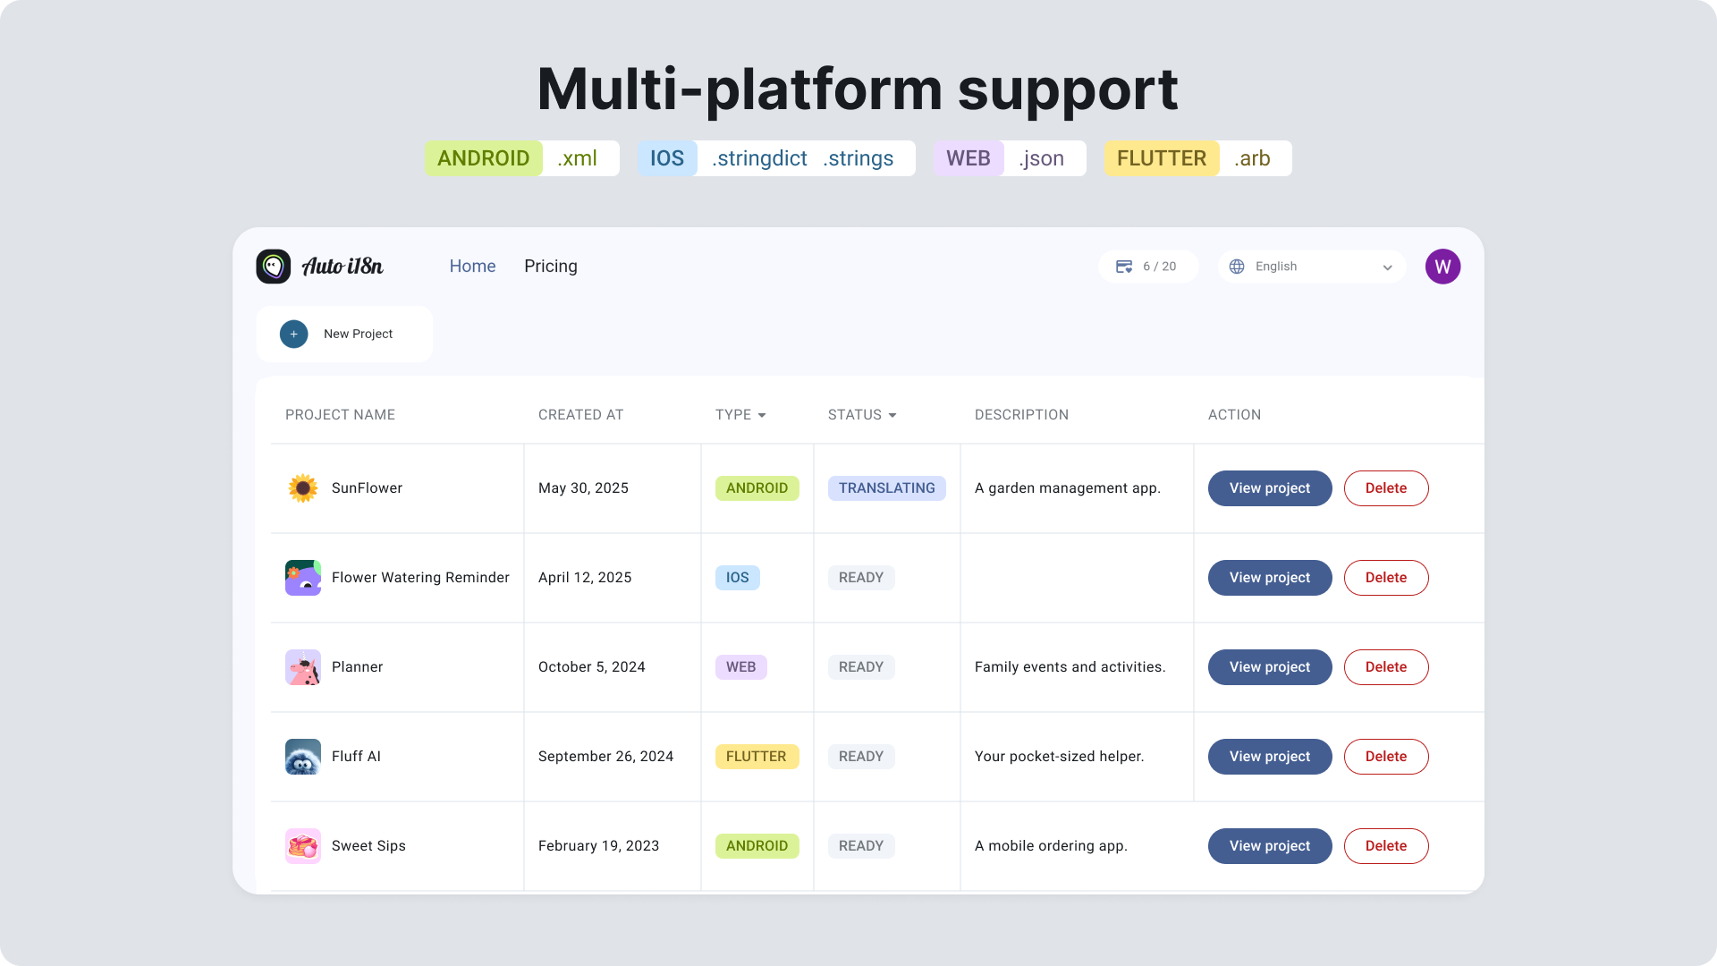Click the globe icon in language selector

pyautogui.click(x=1239, y=266)
